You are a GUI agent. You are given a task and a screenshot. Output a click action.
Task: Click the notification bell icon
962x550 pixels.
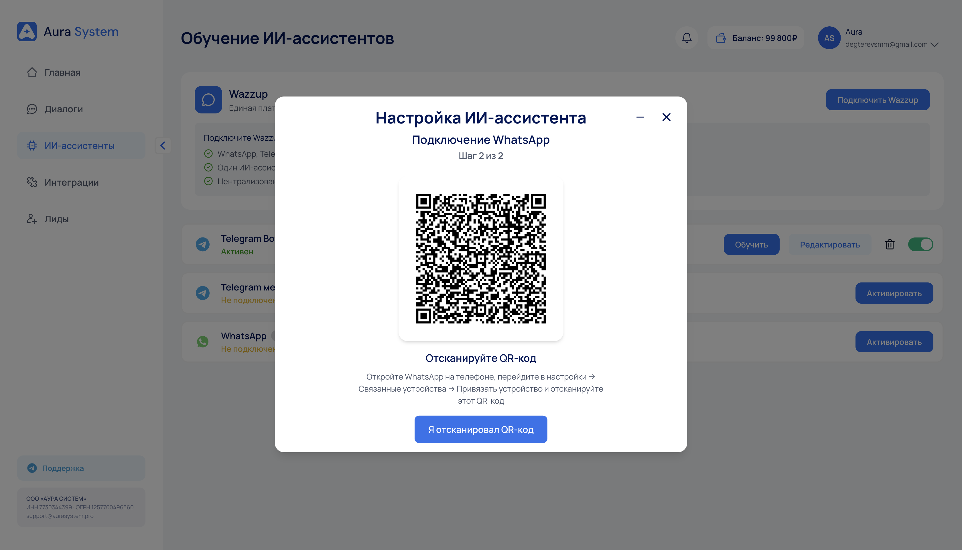pos(686,38)
